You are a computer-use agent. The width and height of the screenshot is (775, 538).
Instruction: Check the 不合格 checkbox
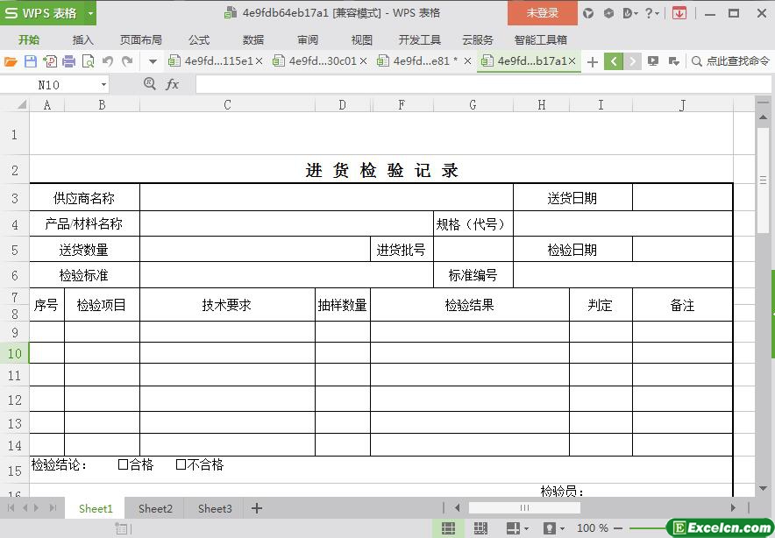coord(181,465)
